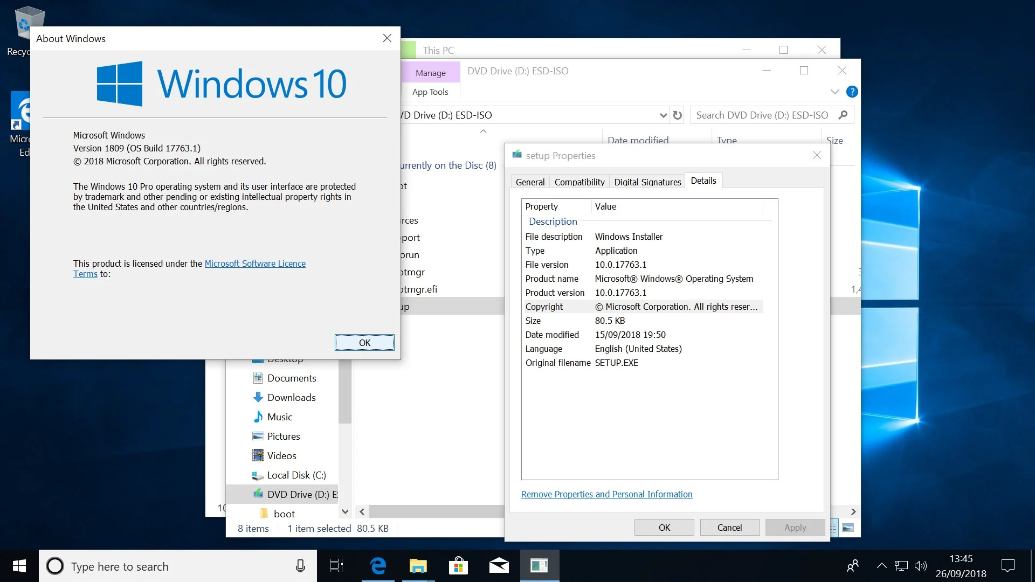Screen dimensions: 1035x582
Task: Click OK in setup Properties dialog
Action: 664,528
